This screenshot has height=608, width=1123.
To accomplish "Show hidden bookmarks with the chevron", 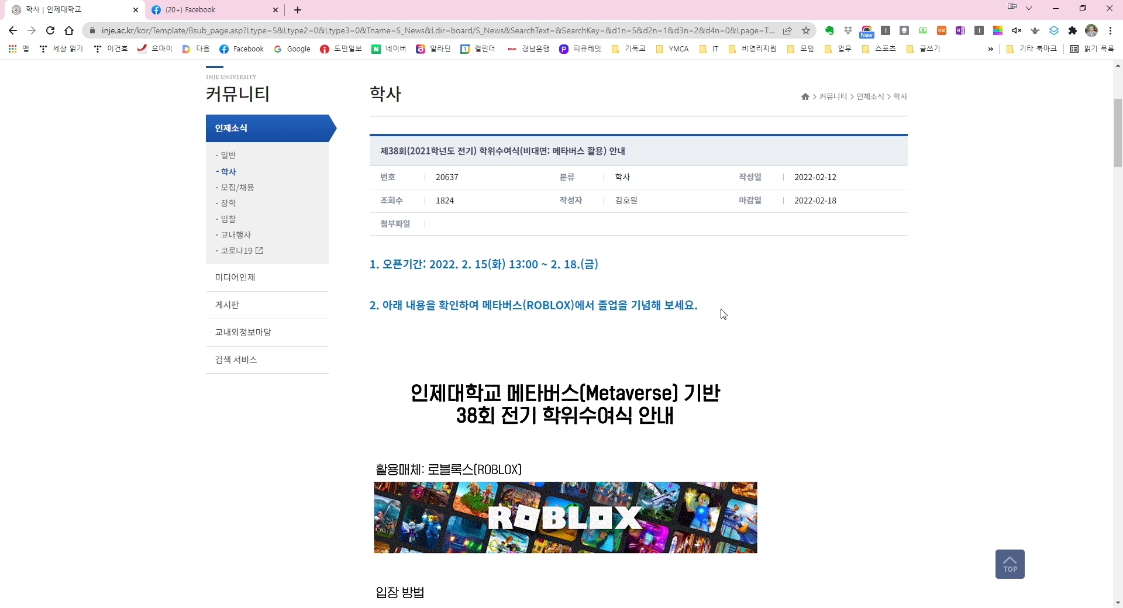I will [990, 49].
